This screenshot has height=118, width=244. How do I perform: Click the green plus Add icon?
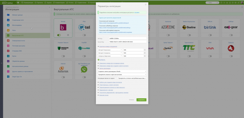(x=98, y=60)
